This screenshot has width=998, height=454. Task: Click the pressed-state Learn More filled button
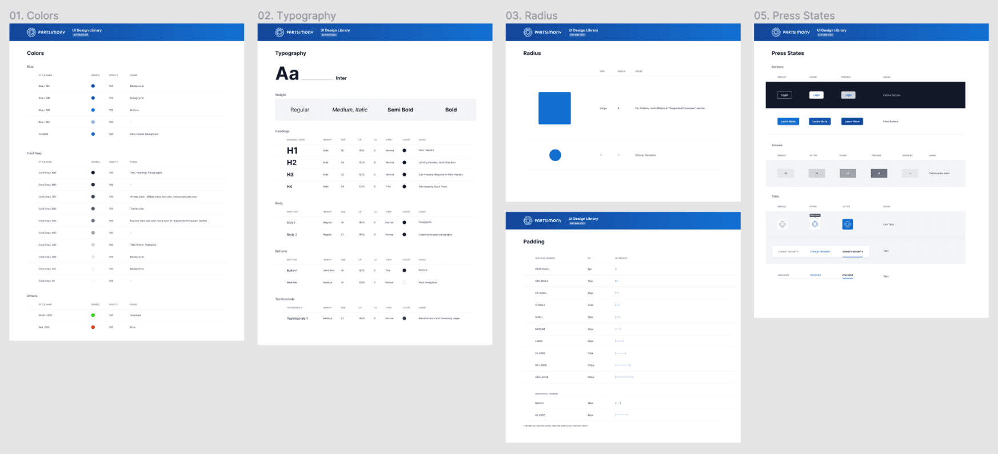(852, 121)
